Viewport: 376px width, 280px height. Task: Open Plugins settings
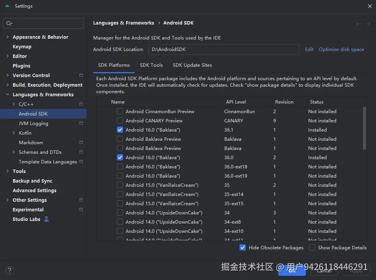[x=21, y=66]
